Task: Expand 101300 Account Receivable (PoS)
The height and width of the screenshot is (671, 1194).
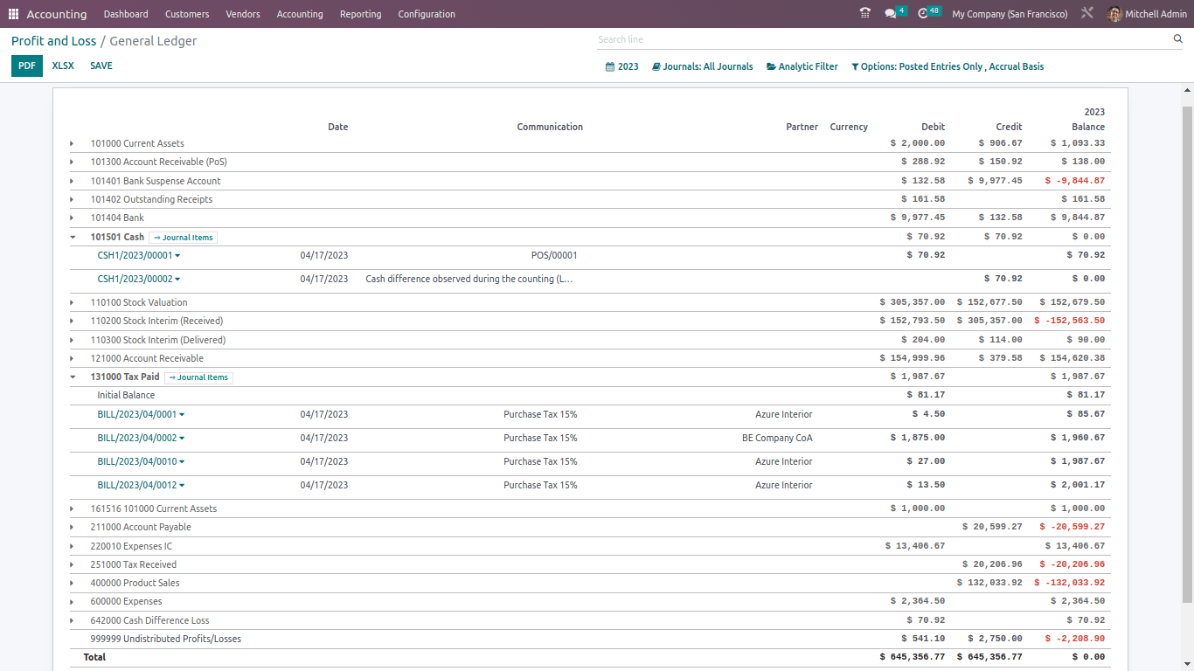Action: (x=72, y=162)
